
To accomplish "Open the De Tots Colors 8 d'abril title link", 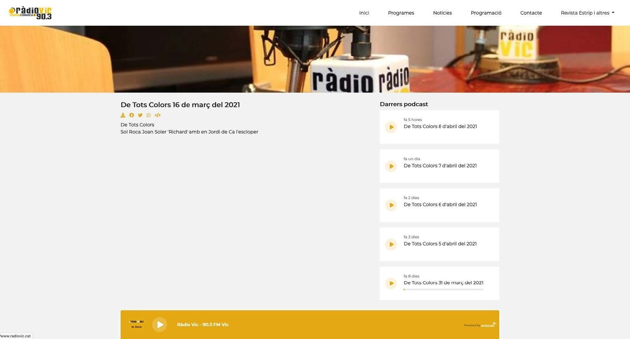I will [x=440, y=126].
